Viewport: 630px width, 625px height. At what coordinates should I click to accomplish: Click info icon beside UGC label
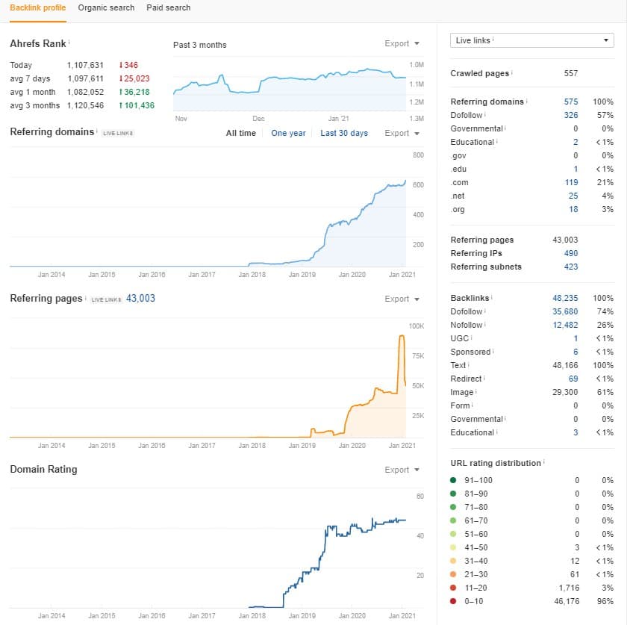click(472, 338)
